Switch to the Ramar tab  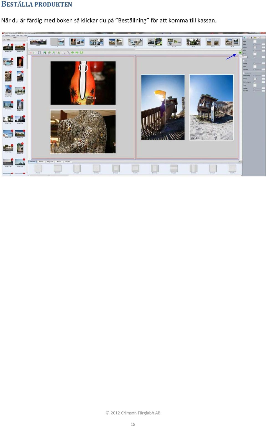click(59, 161)
